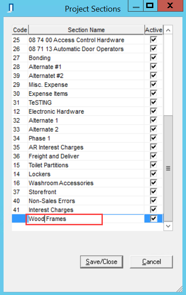Click the application icon in title bar

[x=11, y=8]
